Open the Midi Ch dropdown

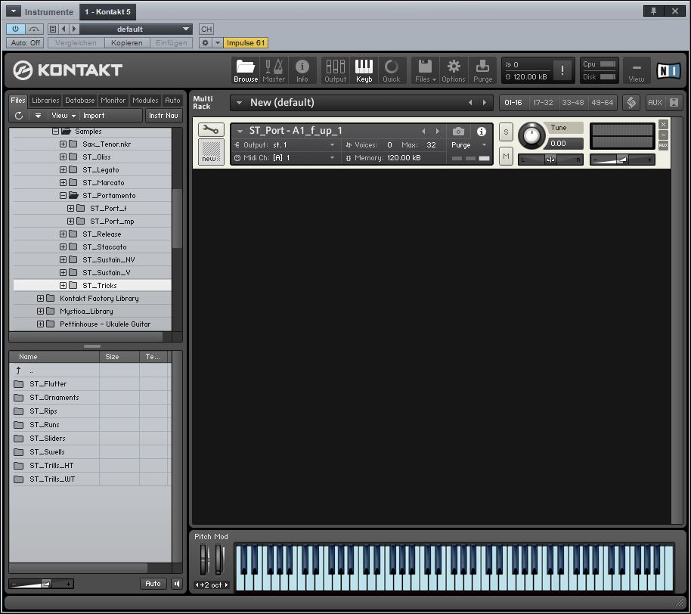(x=285, y=158)
